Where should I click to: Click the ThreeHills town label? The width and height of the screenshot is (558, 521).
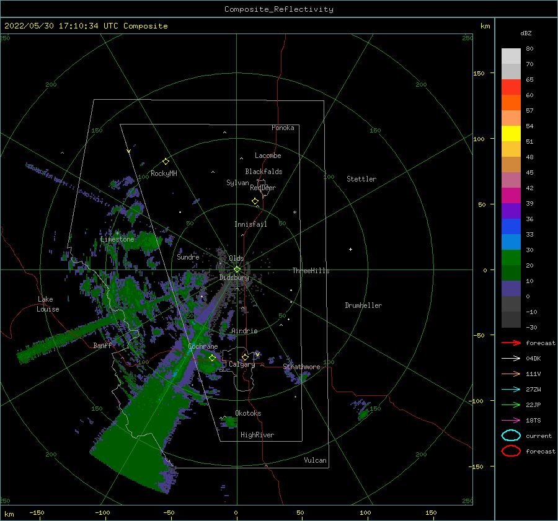pos(311,271)
